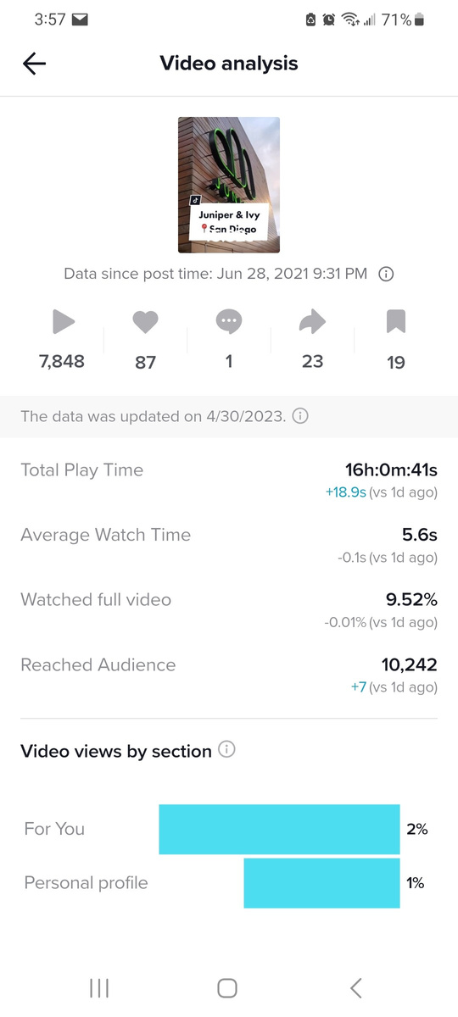
Task: Tap the Android home button
Action: [x=226, y=987]
